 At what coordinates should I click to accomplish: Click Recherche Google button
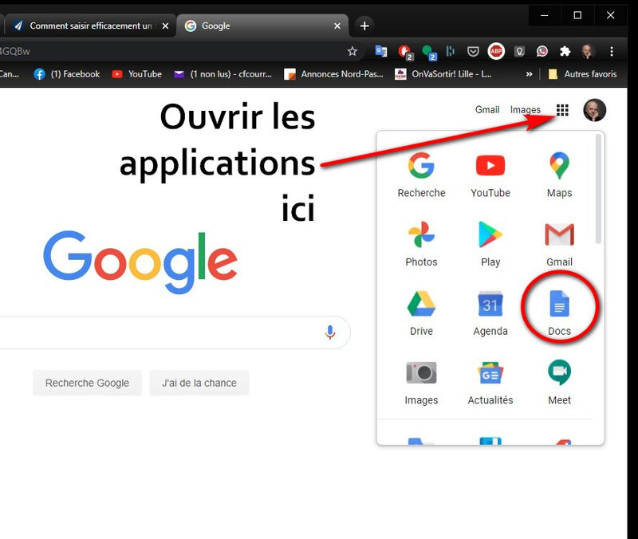pyautogui.click(x=87, y=383)
